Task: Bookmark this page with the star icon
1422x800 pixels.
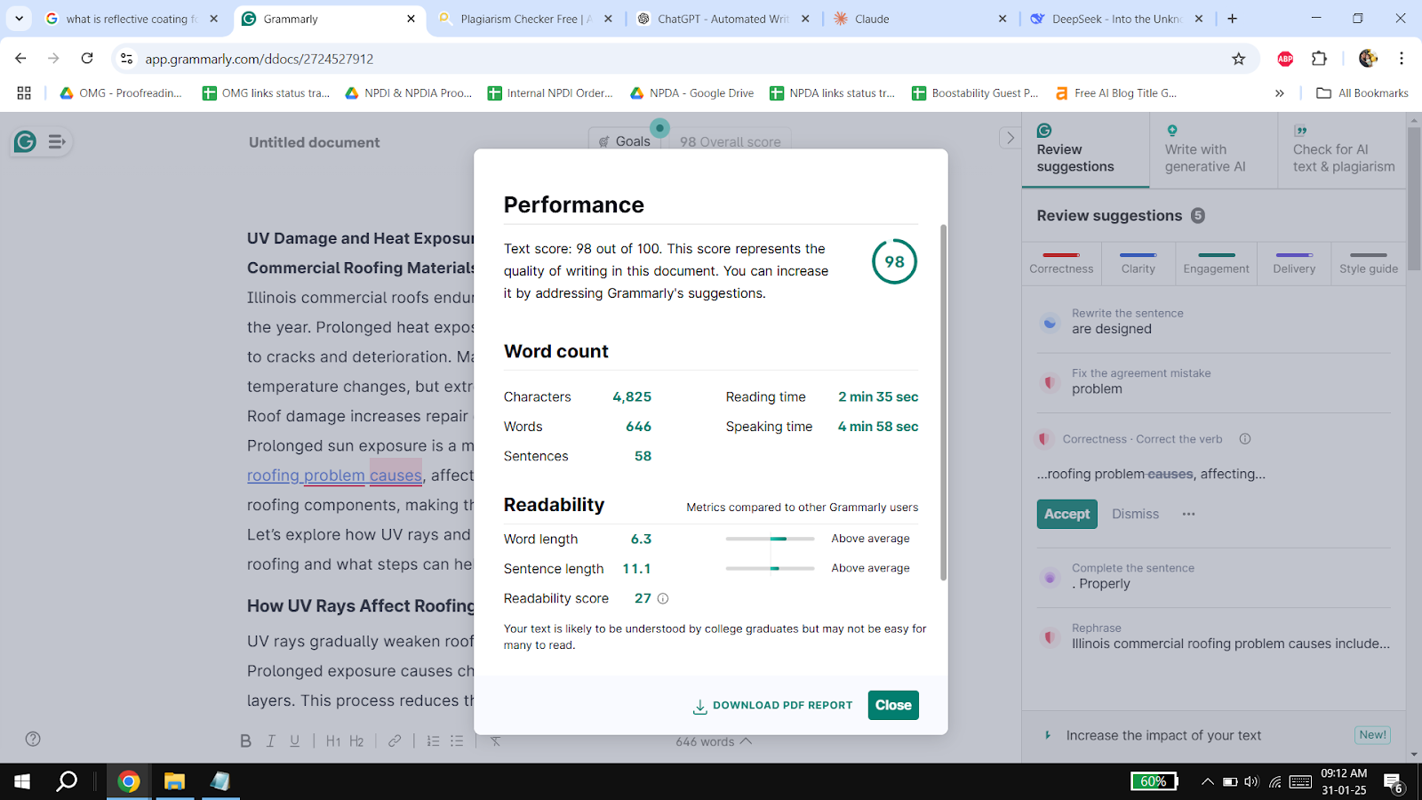Action: tap(1238, 59)
